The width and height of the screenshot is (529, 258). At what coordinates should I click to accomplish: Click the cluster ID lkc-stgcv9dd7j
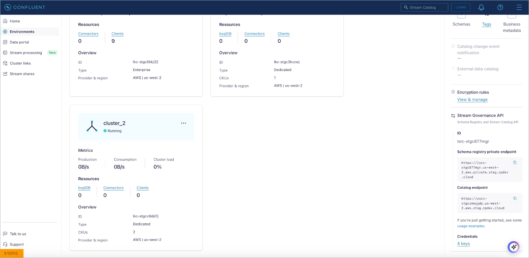click(146, 216)
